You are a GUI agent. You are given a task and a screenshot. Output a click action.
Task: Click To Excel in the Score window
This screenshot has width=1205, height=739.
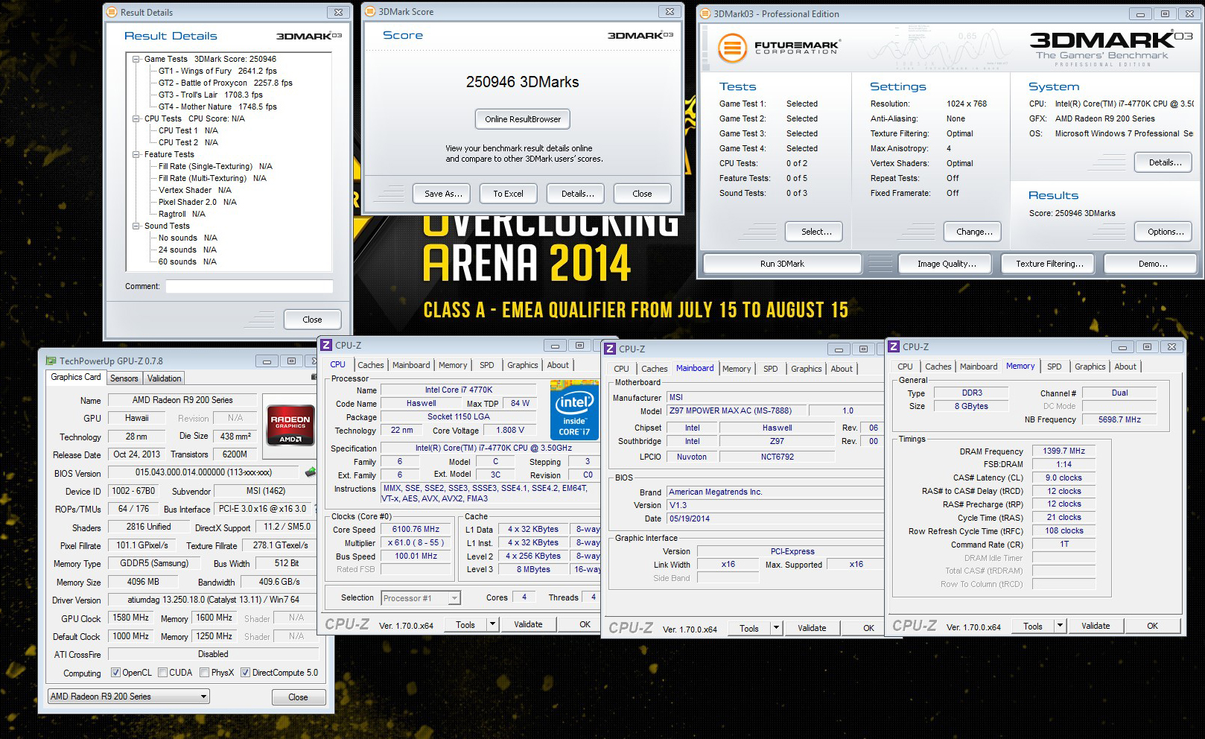[x=508, y=194]
